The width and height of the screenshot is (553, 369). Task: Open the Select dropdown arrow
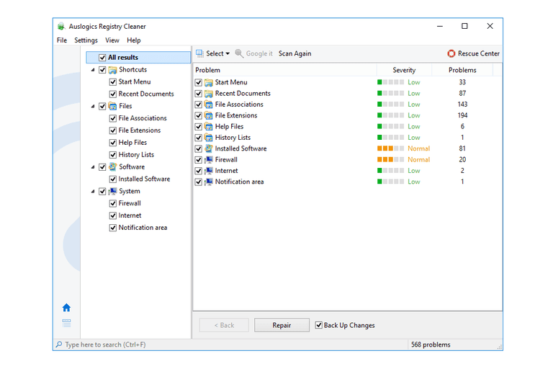click(x=228, y=53)
